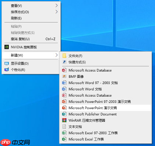Click the BMP 图像 icon
The width and height of the screenshot is (155, 146).
coord(64,76)
